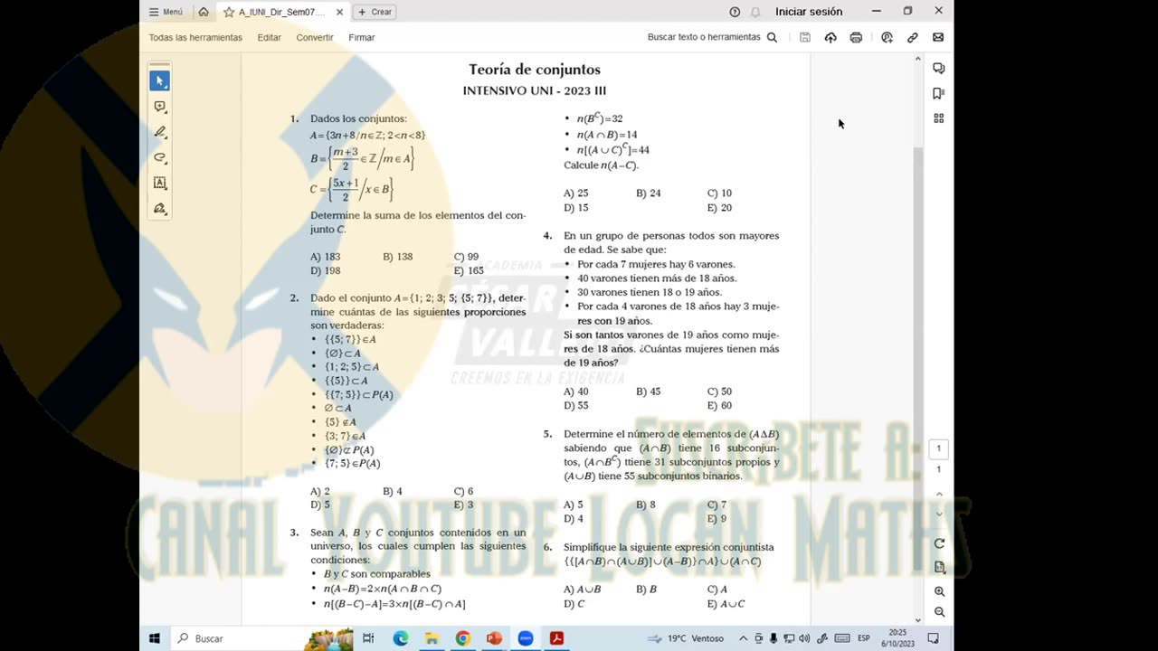Click the current page number box
The height and width of the screenshot is (651, 1158).
coord(938,448)
